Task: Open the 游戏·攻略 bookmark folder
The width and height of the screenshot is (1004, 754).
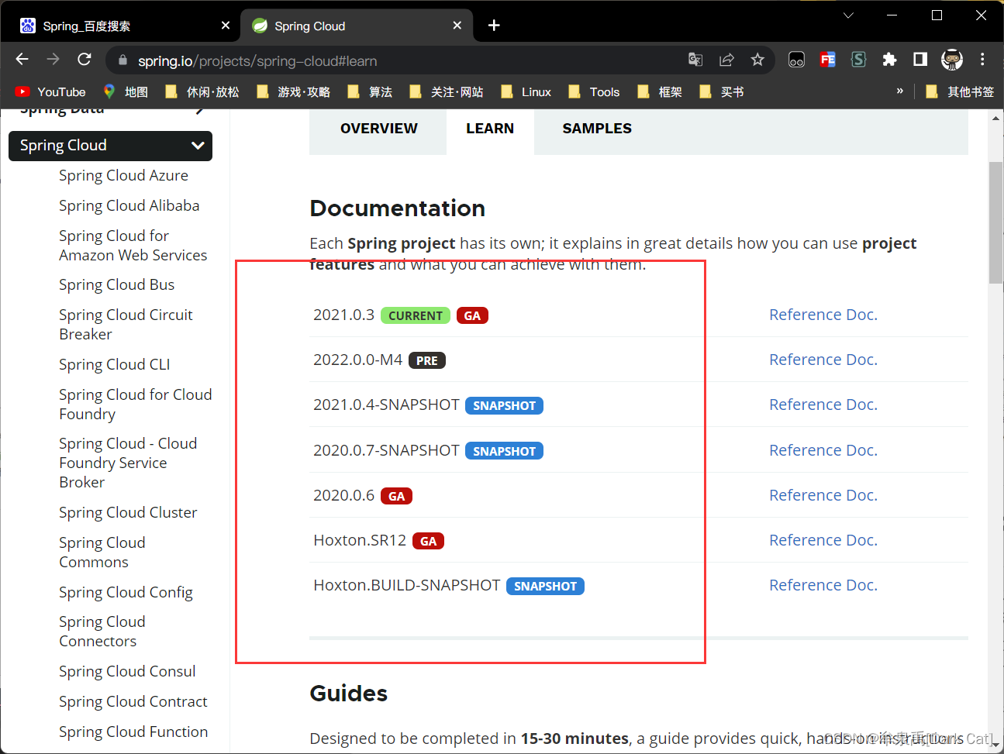Action: [x=293, y=92]
